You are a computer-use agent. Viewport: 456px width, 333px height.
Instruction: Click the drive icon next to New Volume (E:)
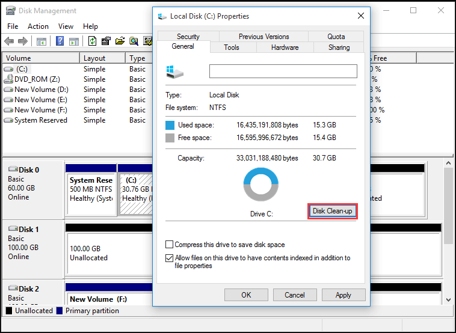(x=8, y=100)
